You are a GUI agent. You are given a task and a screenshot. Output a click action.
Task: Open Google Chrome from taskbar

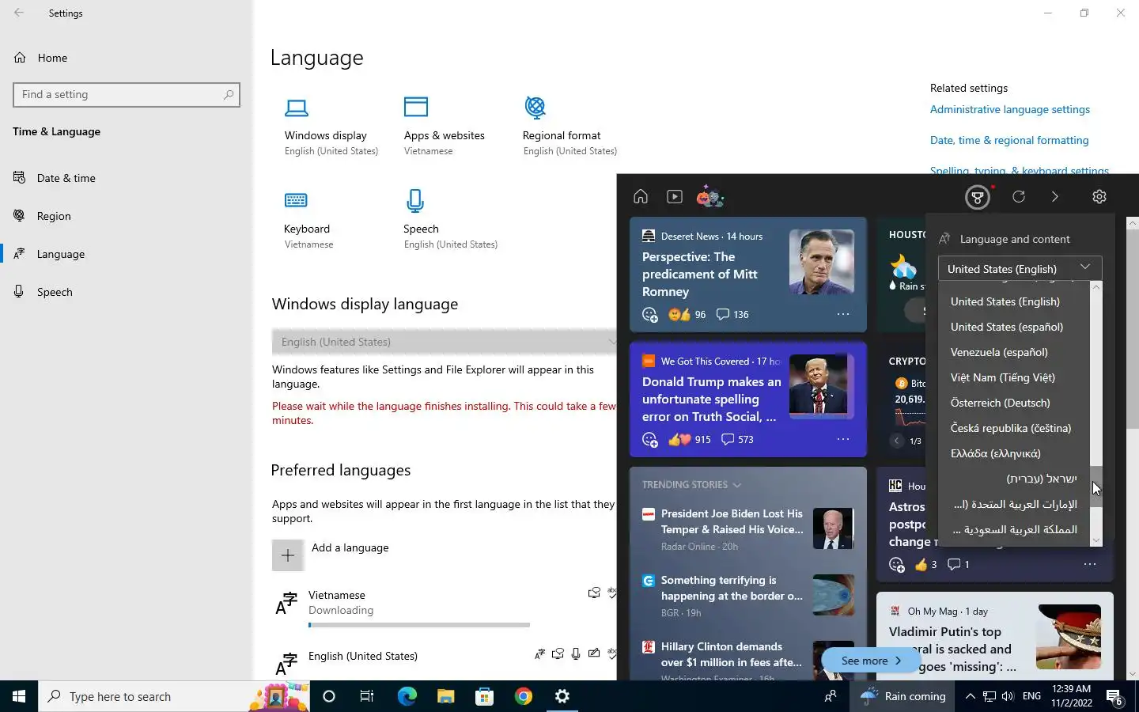pos(523,696)
